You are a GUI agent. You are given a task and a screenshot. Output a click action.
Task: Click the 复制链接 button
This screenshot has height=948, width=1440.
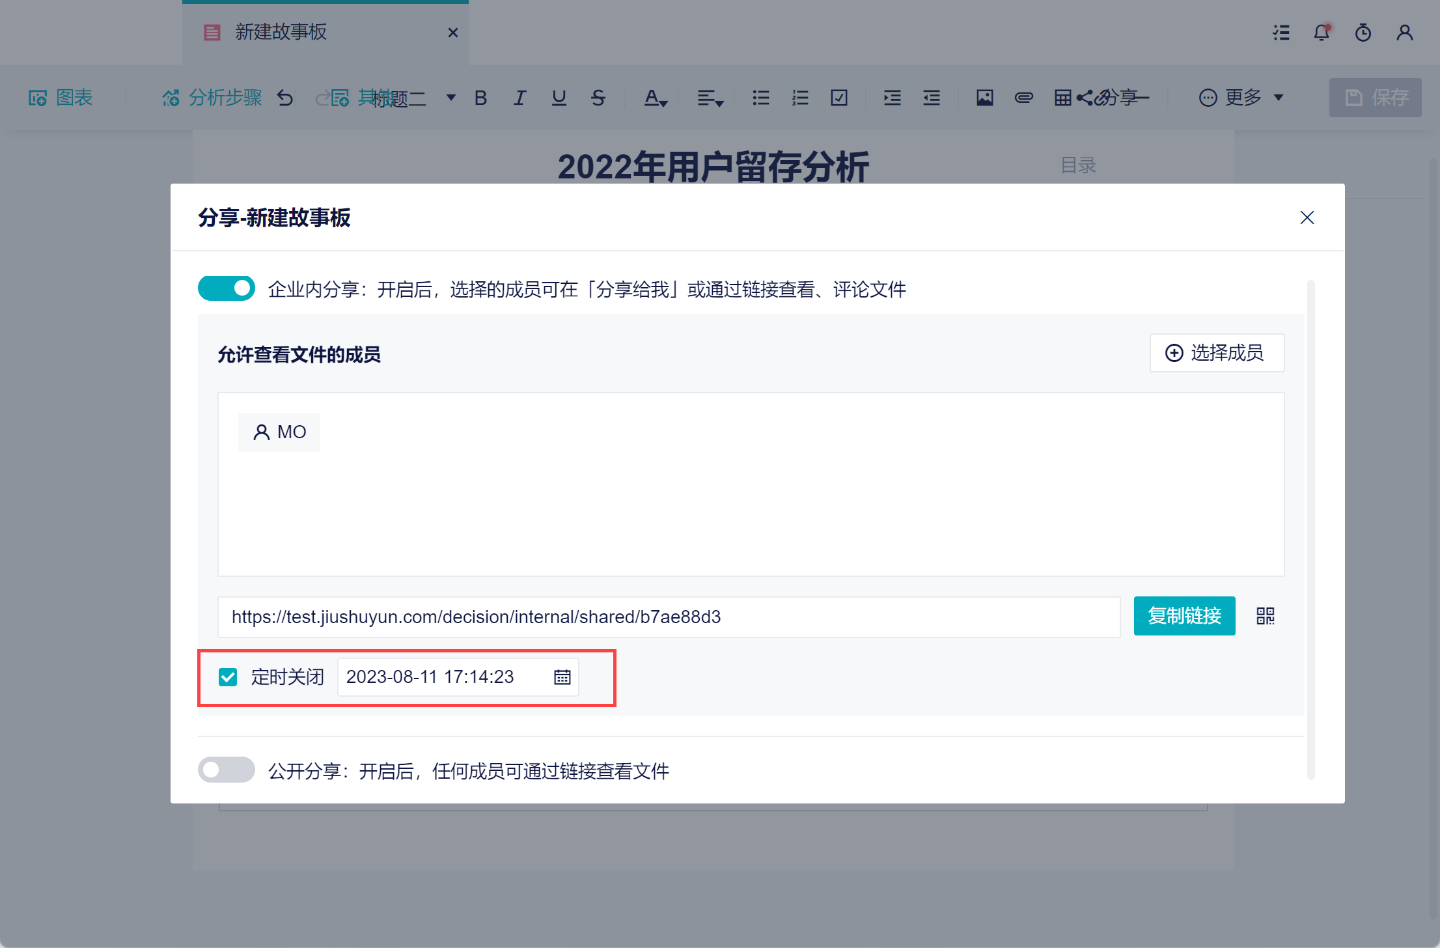[1184, 616]
